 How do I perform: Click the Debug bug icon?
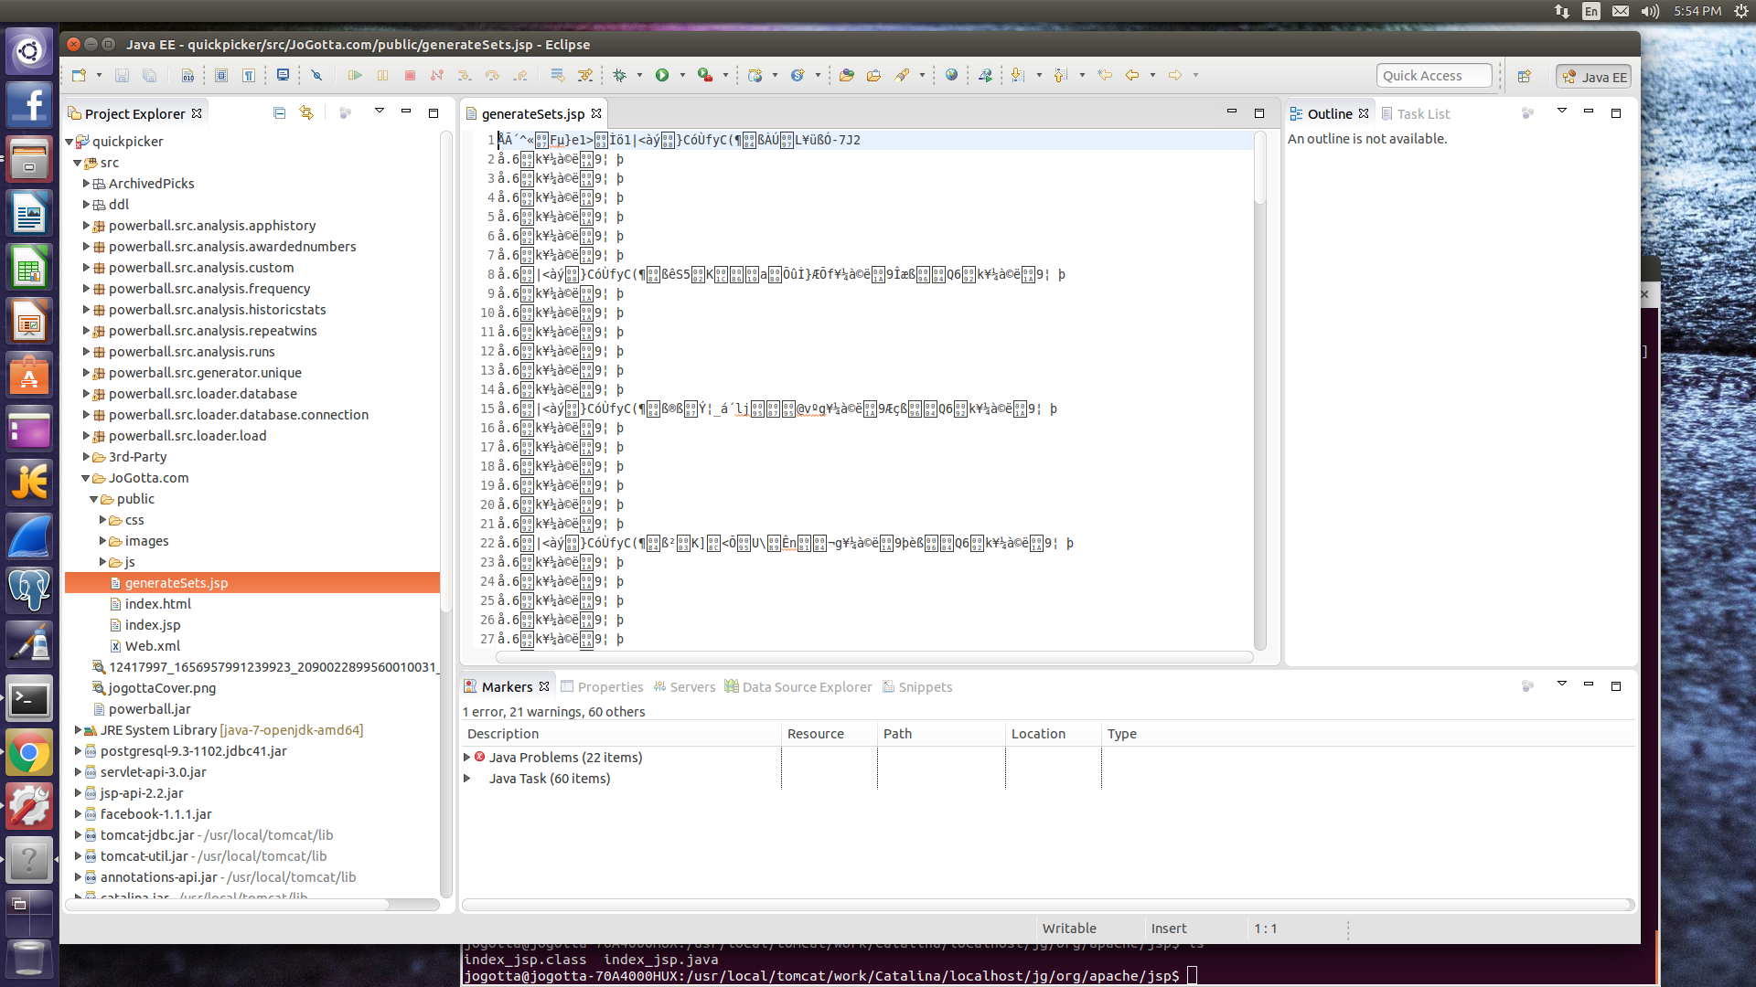(619, 75)
